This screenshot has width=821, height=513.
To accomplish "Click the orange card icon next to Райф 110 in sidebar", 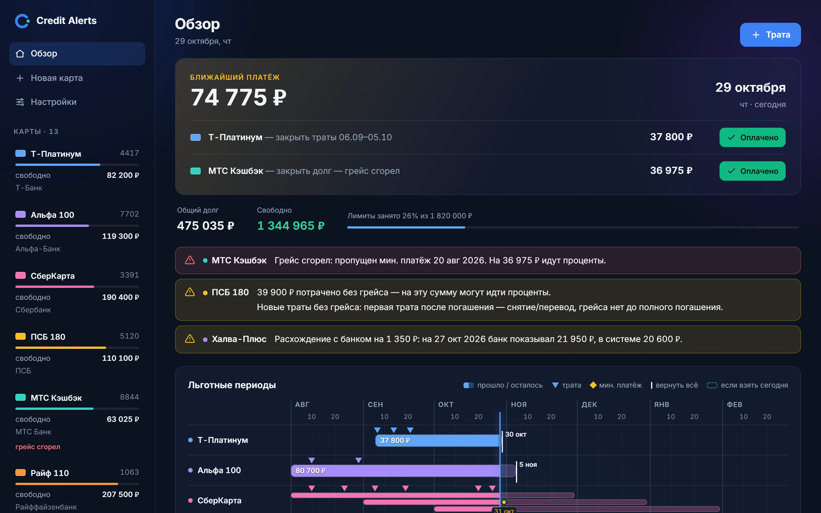I will coord(21,473).
